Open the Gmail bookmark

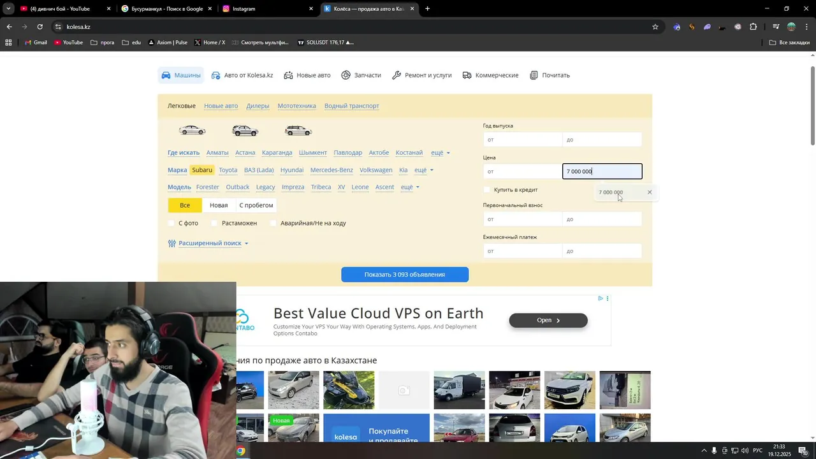pos(36,42)
